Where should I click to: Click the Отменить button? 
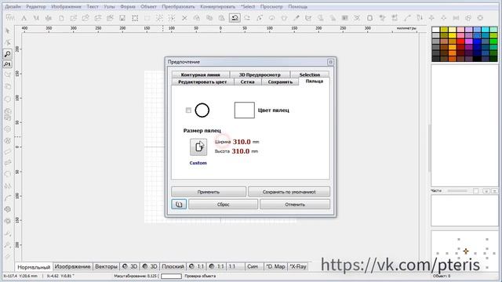click(x=295, y=204)
